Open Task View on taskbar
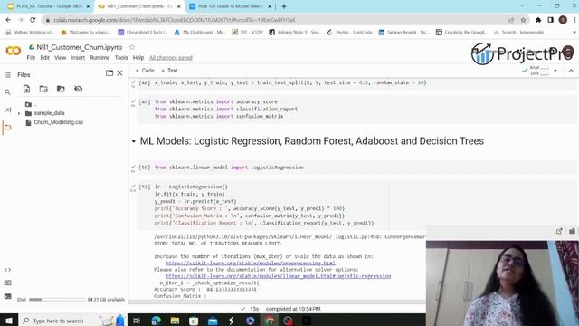Image resolution: width=579 pixels, height=326 pixels. (x=137, y=321)
